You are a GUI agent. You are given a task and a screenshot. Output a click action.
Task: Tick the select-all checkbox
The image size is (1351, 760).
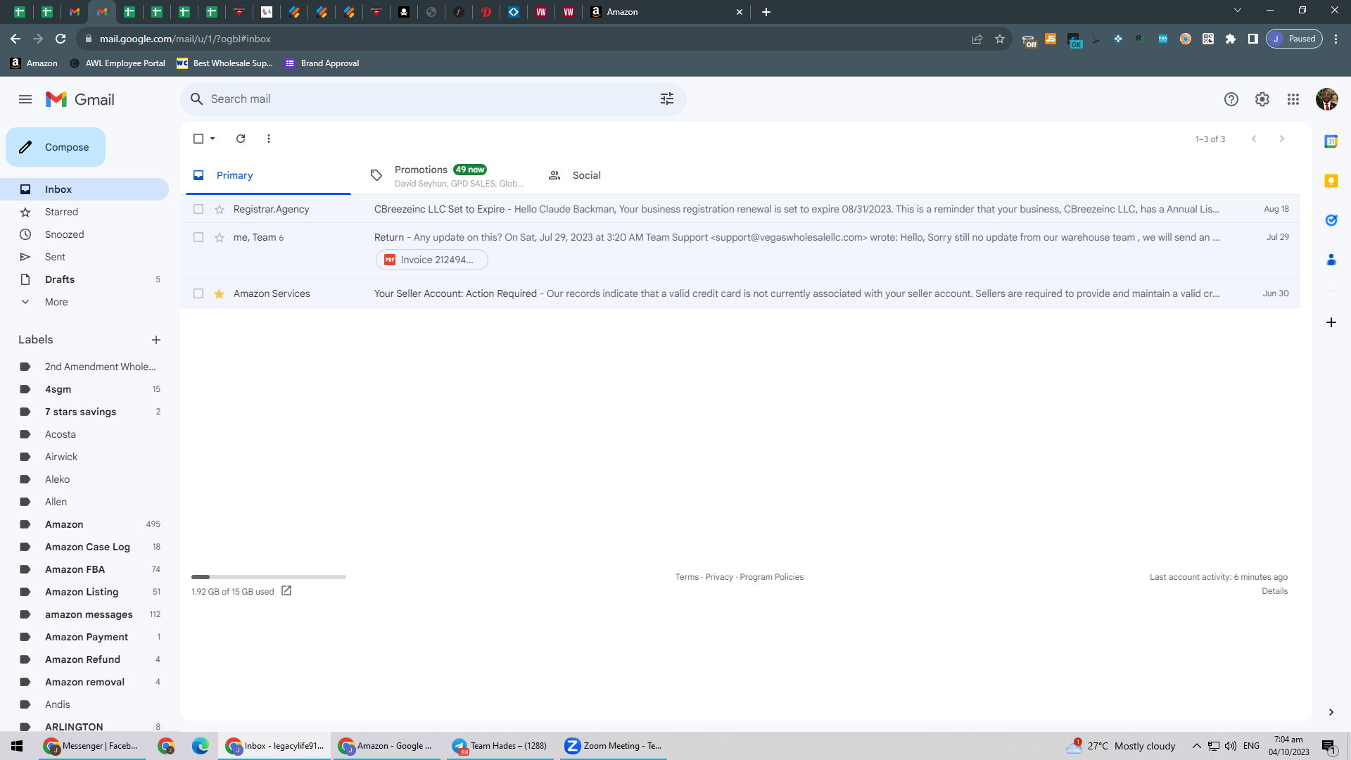[198, 139]
